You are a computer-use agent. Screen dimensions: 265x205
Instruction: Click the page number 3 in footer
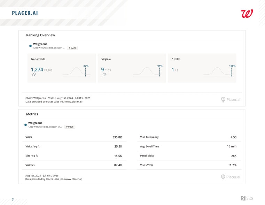tap(13, 199)
